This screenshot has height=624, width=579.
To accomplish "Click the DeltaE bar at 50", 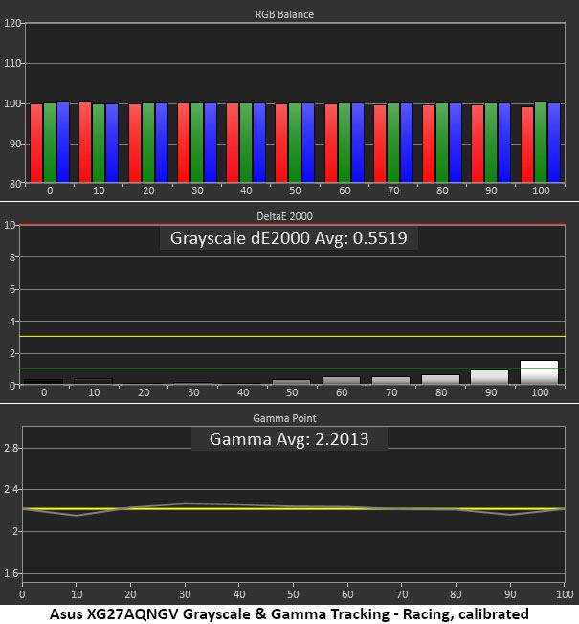I will (291, 382).
